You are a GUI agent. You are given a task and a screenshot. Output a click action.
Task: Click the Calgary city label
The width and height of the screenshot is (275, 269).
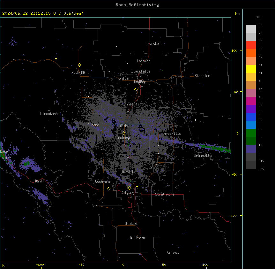(x=127, y=193)
